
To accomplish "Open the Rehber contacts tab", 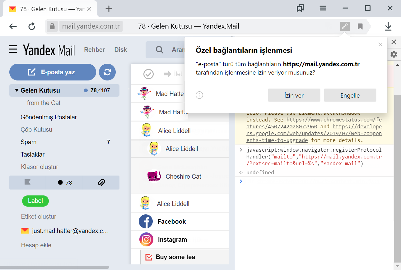I will [x=95, y=50].
